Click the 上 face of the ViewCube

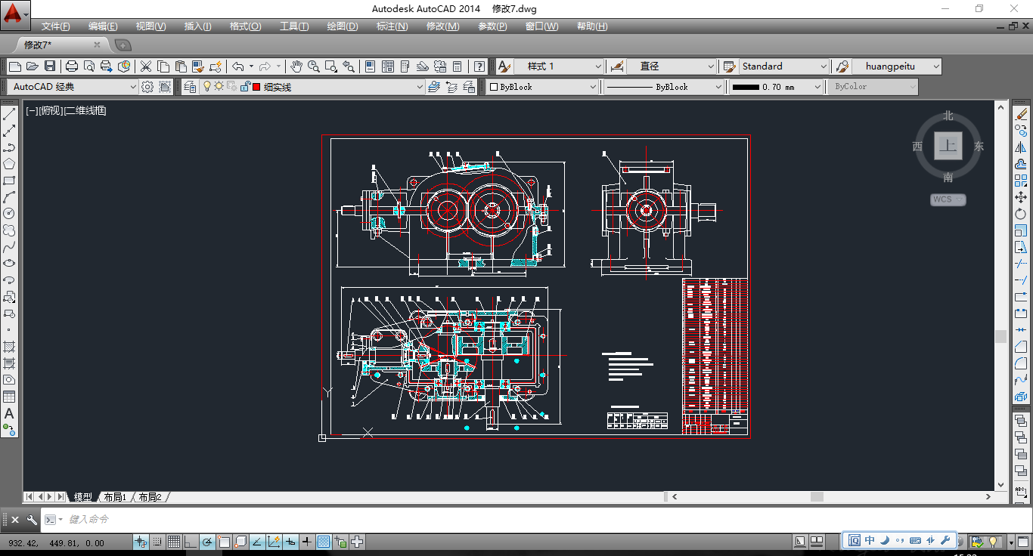(948, 146)
